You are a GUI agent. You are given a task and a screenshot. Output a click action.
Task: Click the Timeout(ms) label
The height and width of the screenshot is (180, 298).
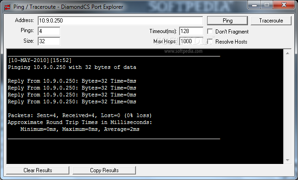(x=163, y=31)
